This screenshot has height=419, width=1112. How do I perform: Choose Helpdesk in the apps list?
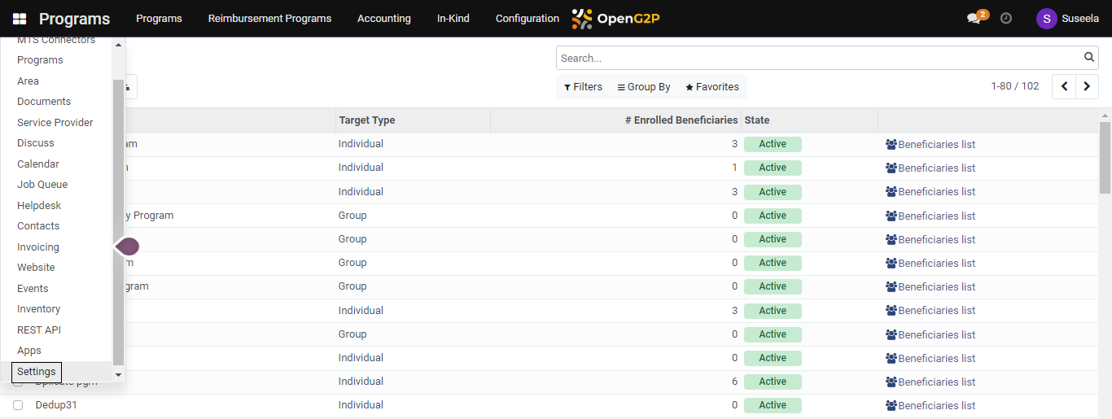coord(39,206)
